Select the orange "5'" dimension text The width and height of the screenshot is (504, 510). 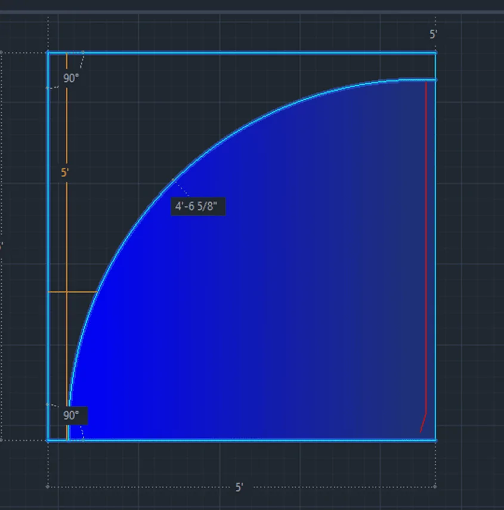(65, 172)
